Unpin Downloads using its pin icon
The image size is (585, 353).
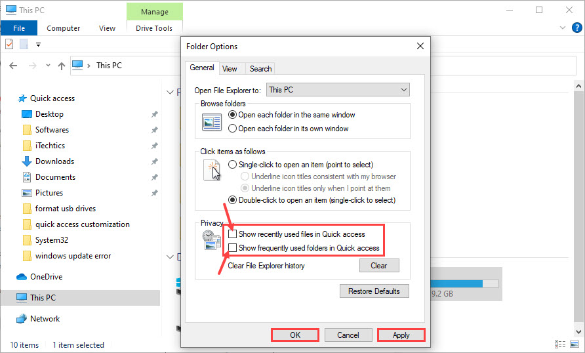pyautogui.click(x=155, y=161)
